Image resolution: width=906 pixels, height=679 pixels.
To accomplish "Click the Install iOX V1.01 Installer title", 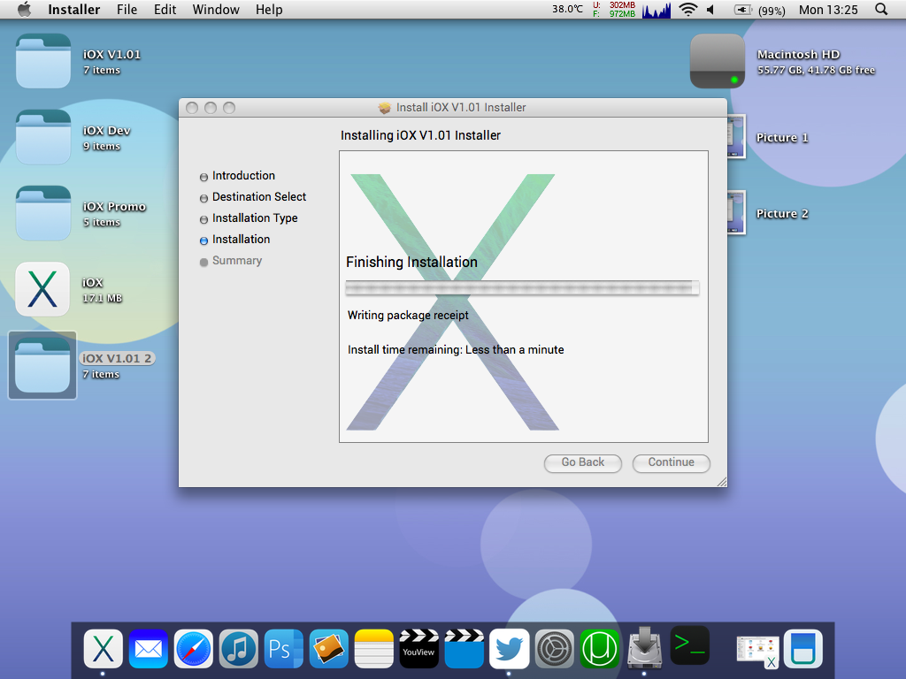I will coord(460,107).
